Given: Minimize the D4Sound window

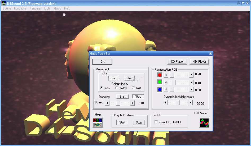Looking at the screenshot, I should click(239, 3).
